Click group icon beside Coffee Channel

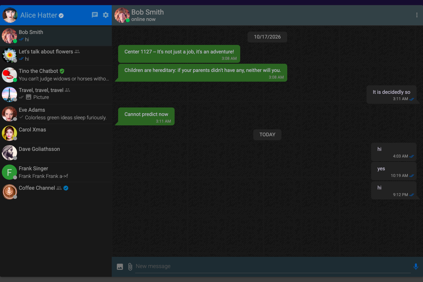[x=59, y=188]
